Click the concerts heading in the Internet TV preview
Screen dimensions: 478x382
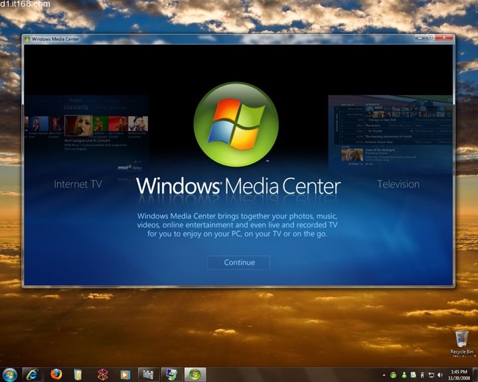pos(76,107)
